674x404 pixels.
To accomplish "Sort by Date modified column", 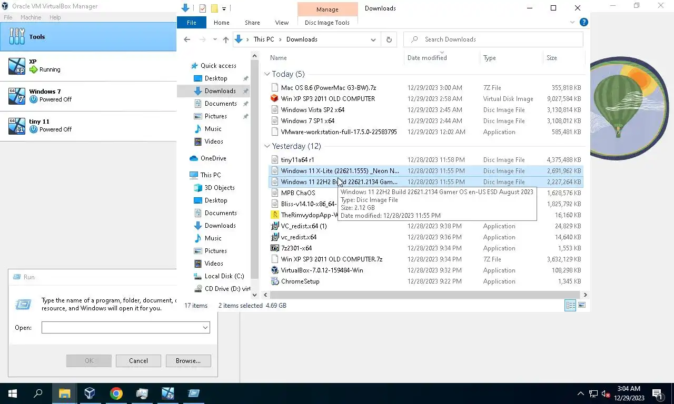I will pyautogui.click(x=442, y=58).
